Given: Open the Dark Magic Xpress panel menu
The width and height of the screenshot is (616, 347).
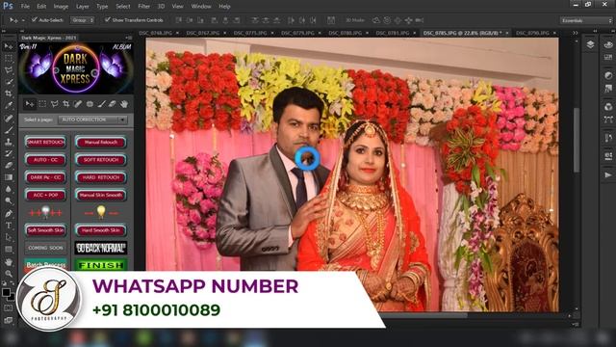Looking at the screenshot, I should tap(128, 38).
